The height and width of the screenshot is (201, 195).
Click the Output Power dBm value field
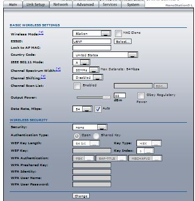pyautogui.click(x=120, y=95)
